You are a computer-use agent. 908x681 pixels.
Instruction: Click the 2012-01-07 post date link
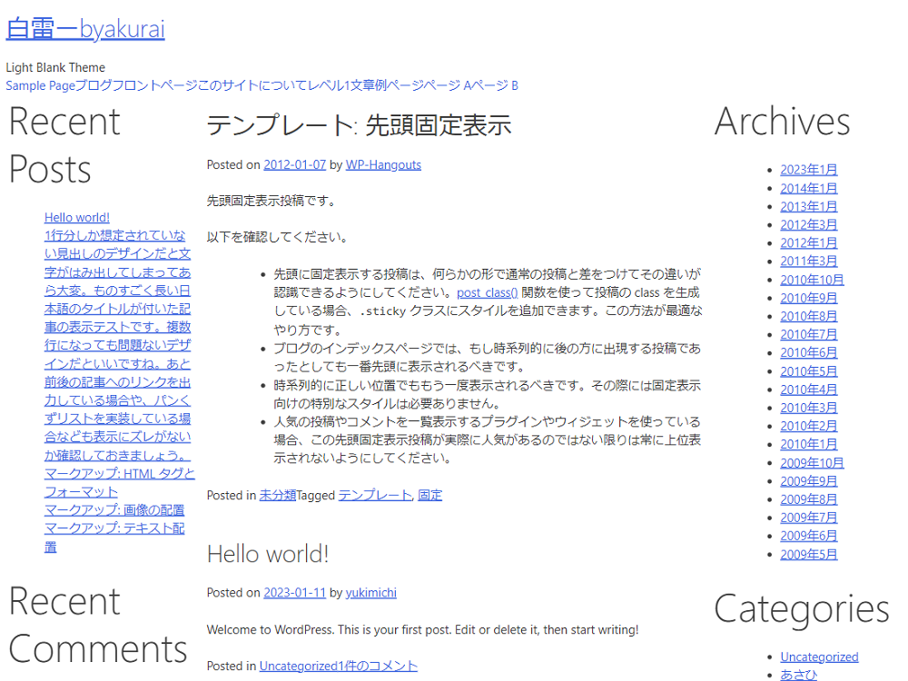pos(293,164)
